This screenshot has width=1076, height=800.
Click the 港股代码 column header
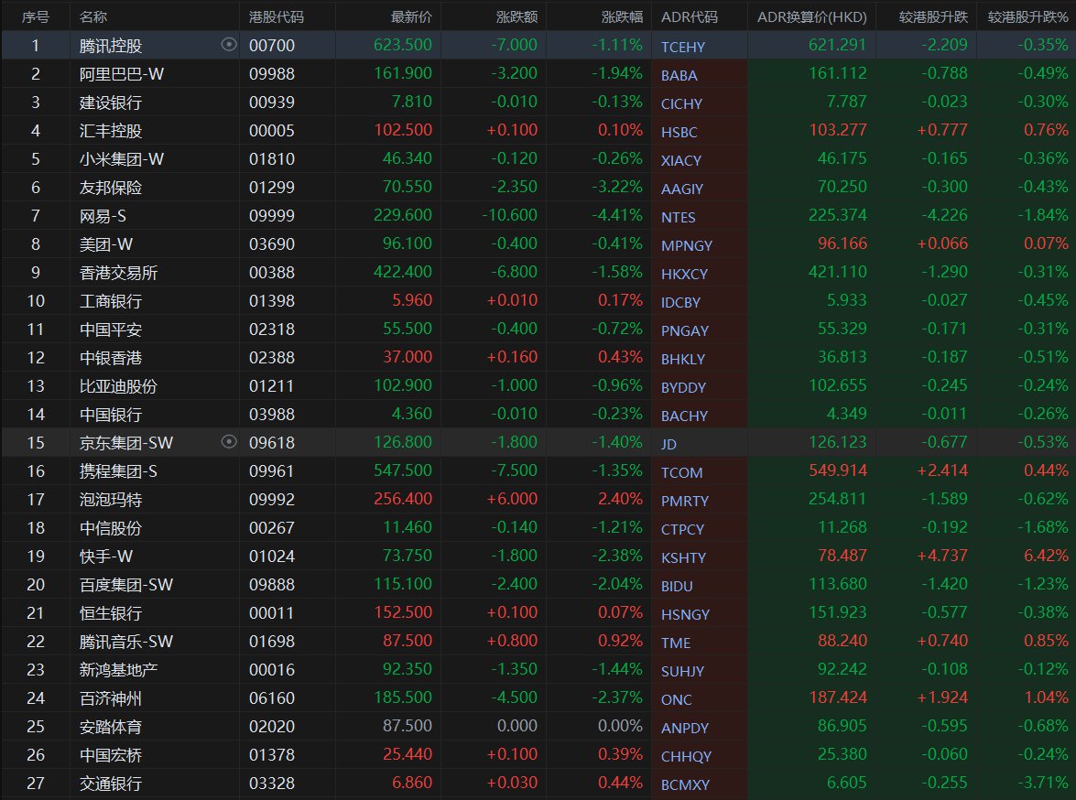click(277, 17)
